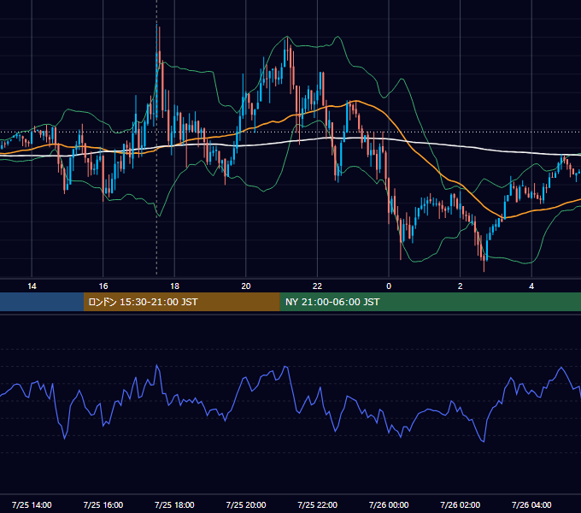Click hour label 20 on price chart axis
Image resolution: width=581 pixels, height=513 pixels.
(246, 286)
